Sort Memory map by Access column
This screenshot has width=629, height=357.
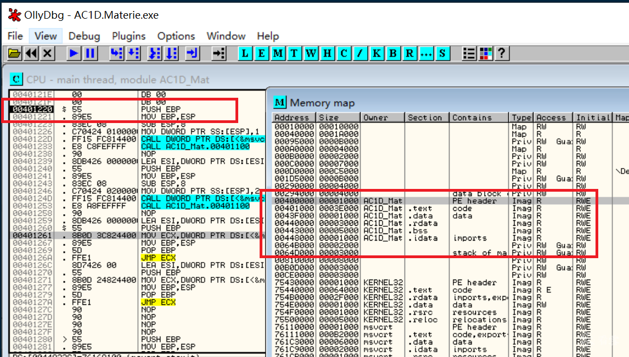[553, 118]
